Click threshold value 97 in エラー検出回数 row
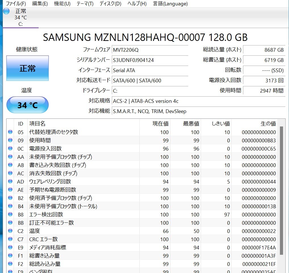The width and height of the screenshot is (289, 273). tap(227, 215)
